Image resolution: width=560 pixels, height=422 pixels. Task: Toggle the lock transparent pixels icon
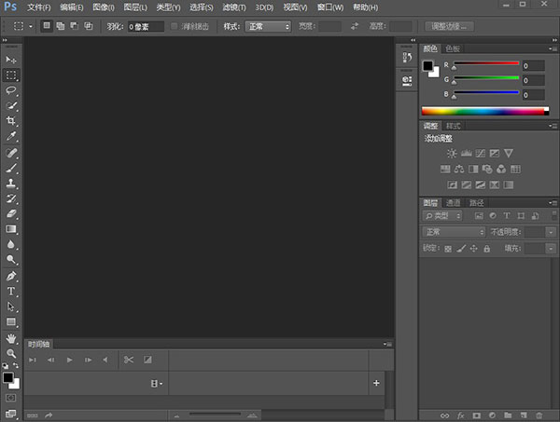click(x=448, y=249)
